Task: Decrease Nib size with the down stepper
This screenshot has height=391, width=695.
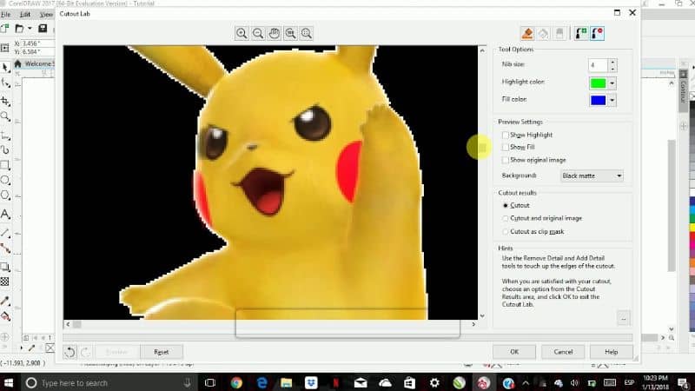Action: (x=612, y=70)
